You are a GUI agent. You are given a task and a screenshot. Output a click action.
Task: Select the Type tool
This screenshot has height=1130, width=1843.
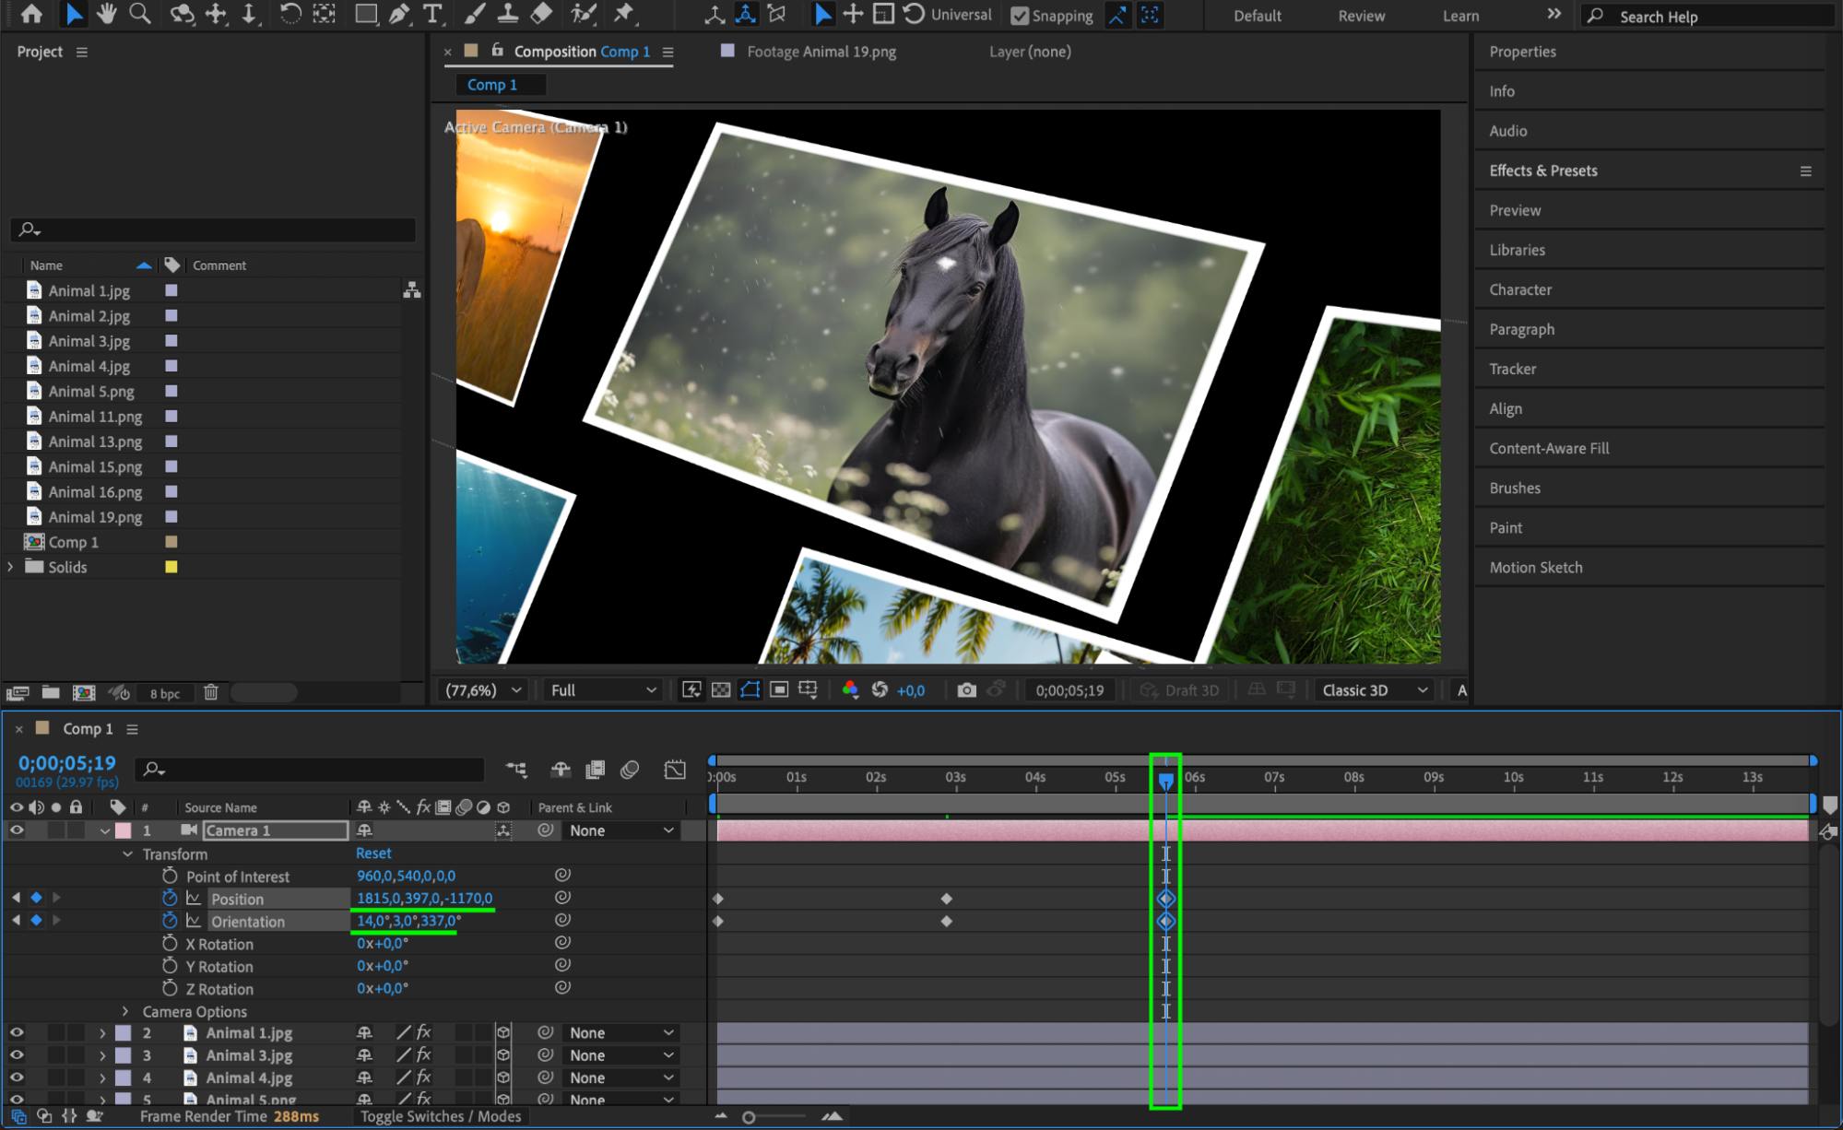coord(431,14)
